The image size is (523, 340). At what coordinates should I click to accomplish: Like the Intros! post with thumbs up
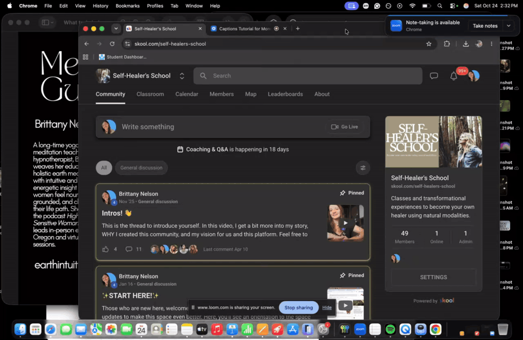(105, 249)
